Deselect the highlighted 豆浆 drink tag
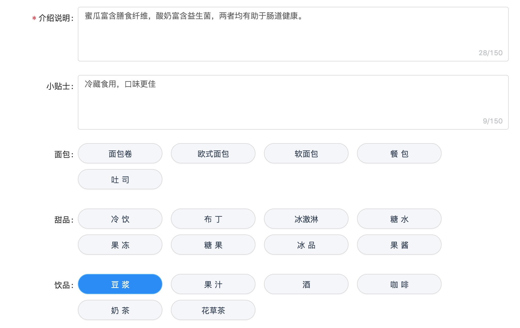 (120, 284)
